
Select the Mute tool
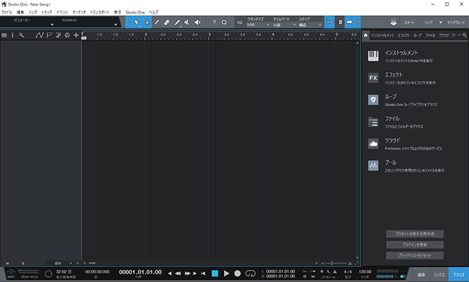click(187, 22)
